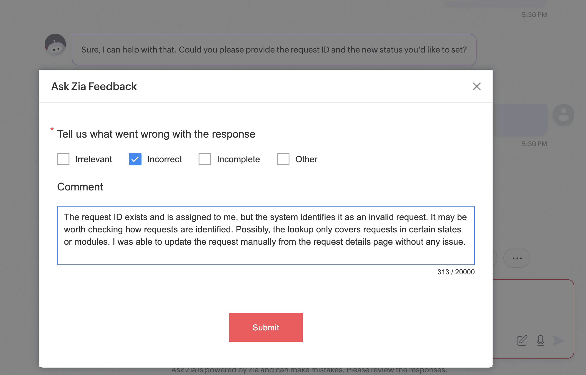The height and width of the screenshot is (375, 586).
Task: Click the Zia bot avatar icon
Action: [x=55, y=44]
